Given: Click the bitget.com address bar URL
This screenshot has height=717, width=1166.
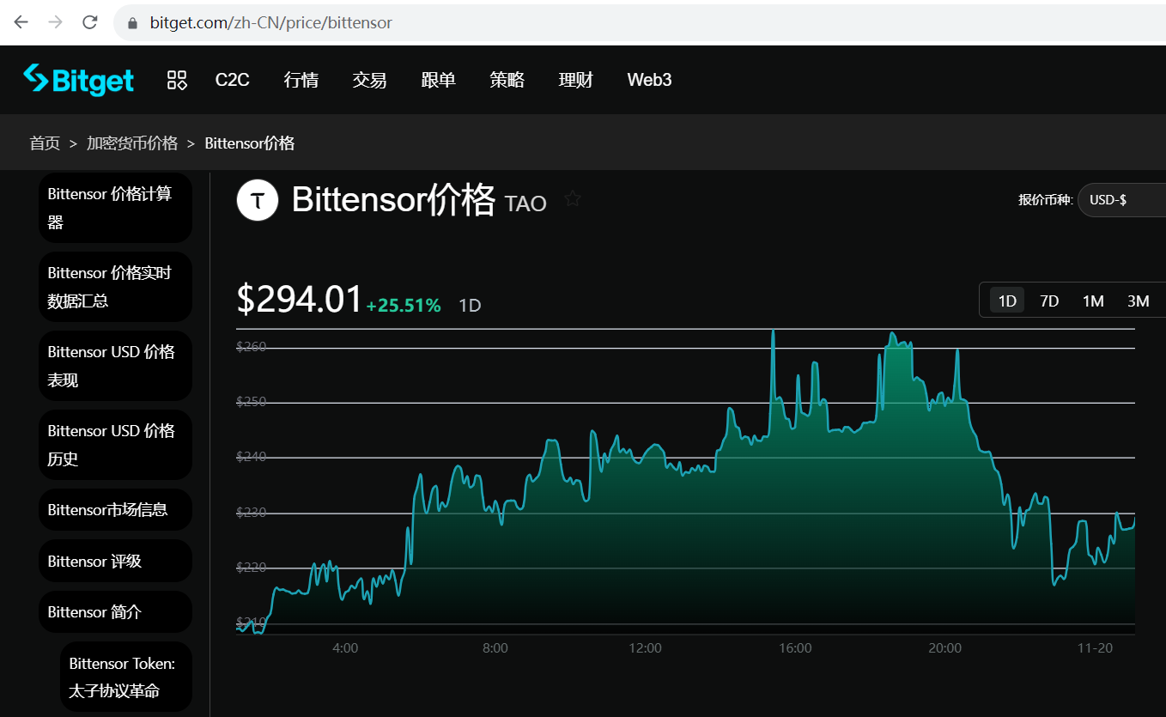Looking at the screenshot, I should 270,23.
